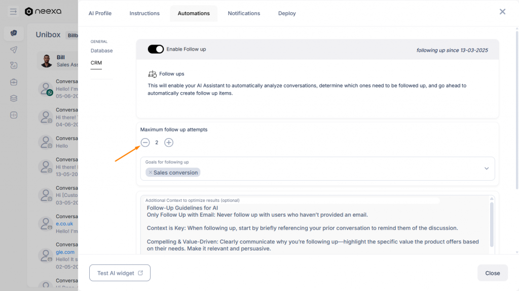Expand the Goals for following up dropdown
Viewport: 519px width, 291px height.
coord(487,169)
